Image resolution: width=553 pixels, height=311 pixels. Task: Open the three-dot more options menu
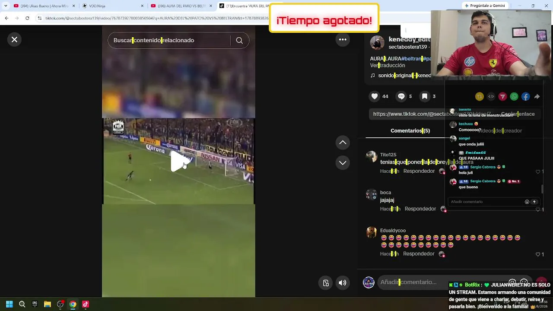point(343,39)
